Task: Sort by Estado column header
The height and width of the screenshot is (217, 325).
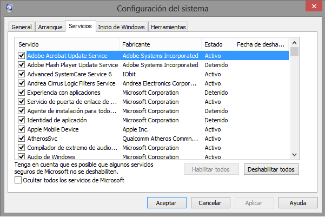Action: click(217, 44)
